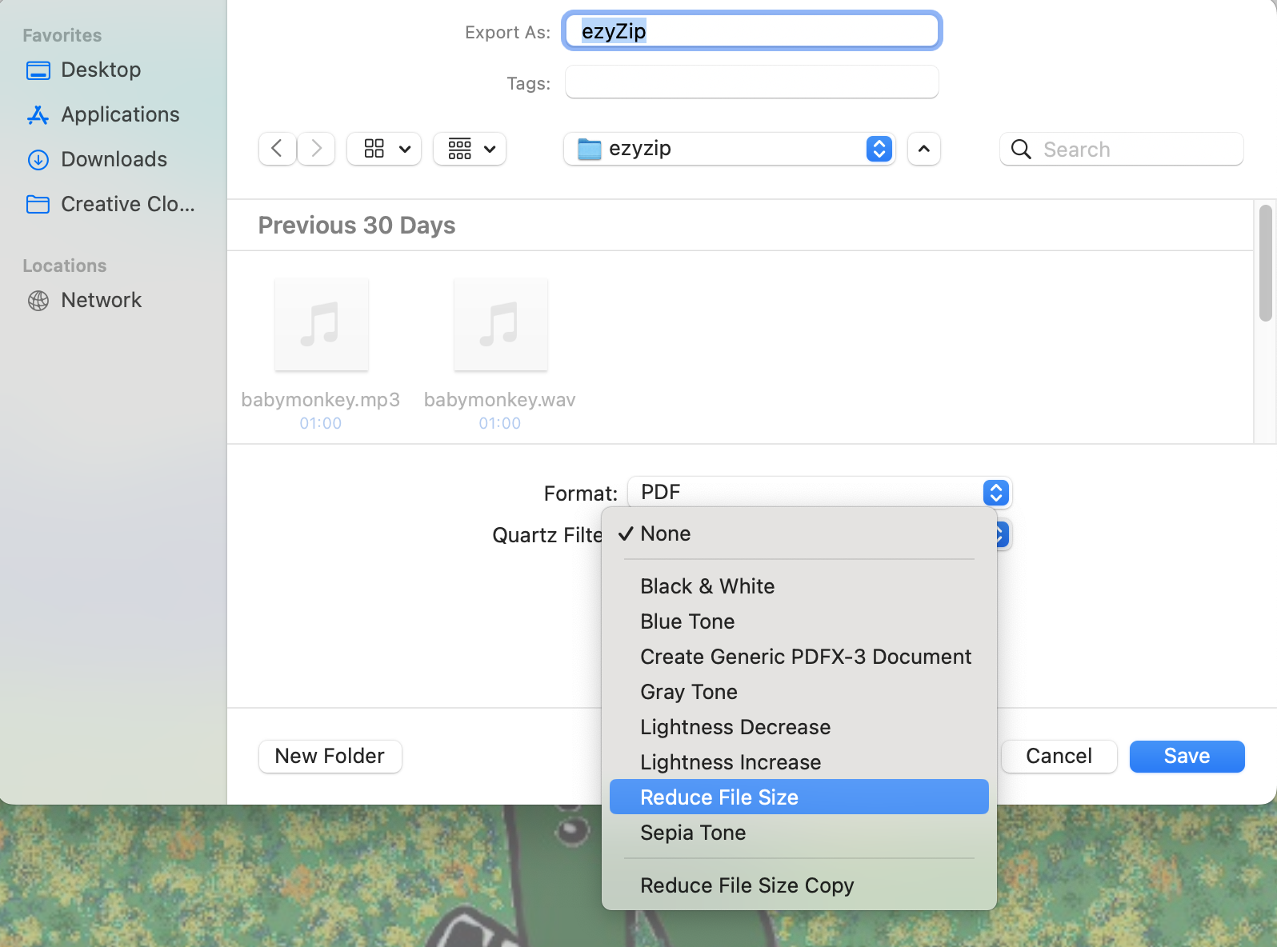Select the babymonkey.wav thumbnail
Image resolution: width=1277 pixels, height=947 pixels.
click(x=501, y=325)
